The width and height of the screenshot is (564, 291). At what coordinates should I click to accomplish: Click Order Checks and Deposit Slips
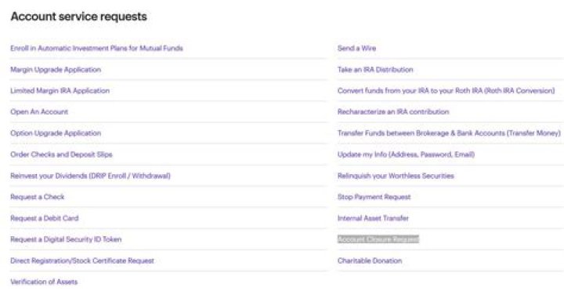point(61,155)
